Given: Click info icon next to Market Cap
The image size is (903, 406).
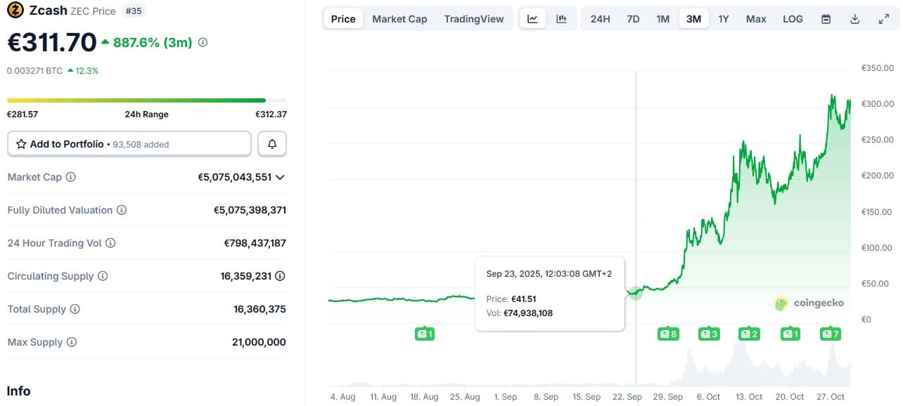Looking at the screenshot, I should (70, 177).
